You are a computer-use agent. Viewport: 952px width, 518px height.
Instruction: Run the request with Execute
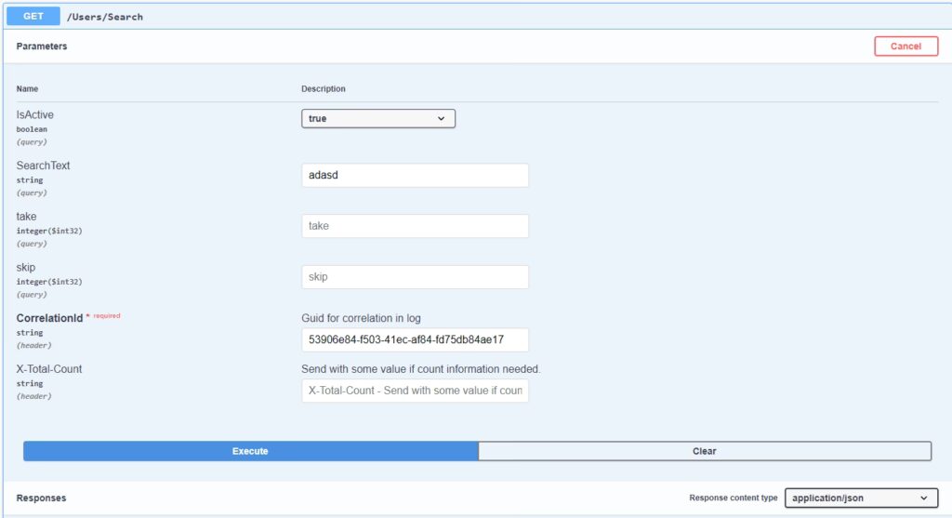coord(250,451)
